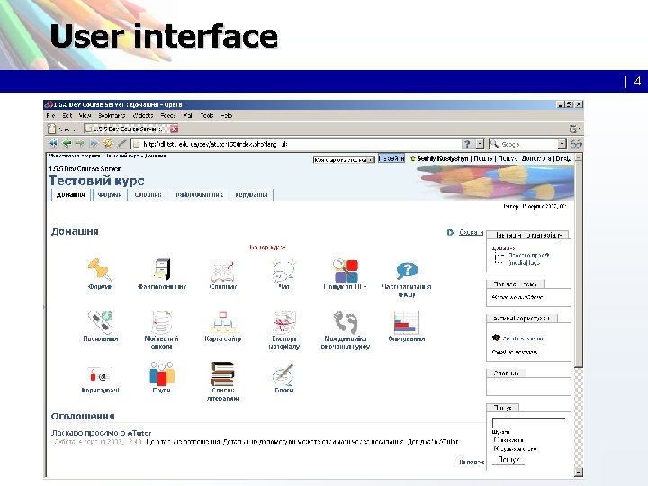Open the My Tracker footprints icon

[x=346, y=322]
